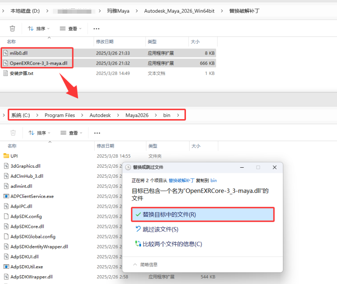Open the upper window's three-dots more menu
Viewport: 337px width, 284px height.
96,28
